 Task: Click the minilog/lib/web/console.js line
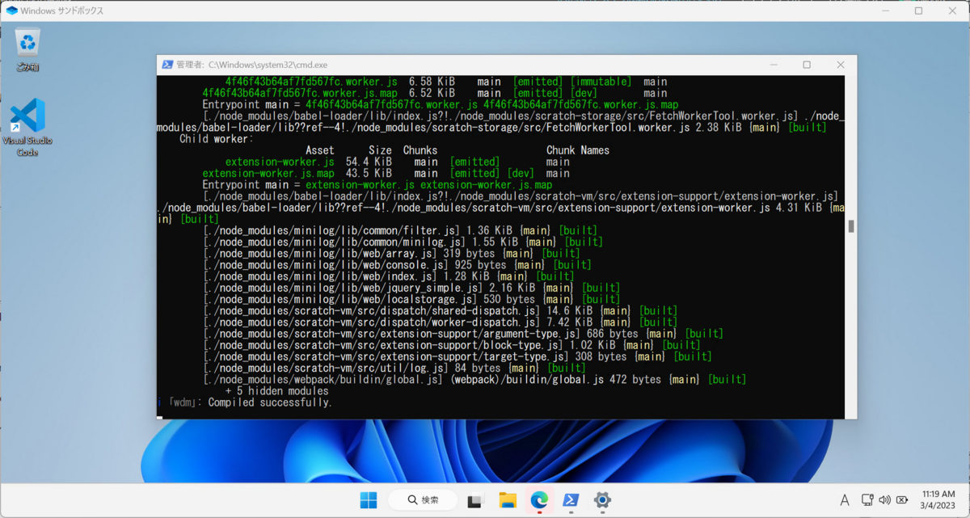(398, 265)
